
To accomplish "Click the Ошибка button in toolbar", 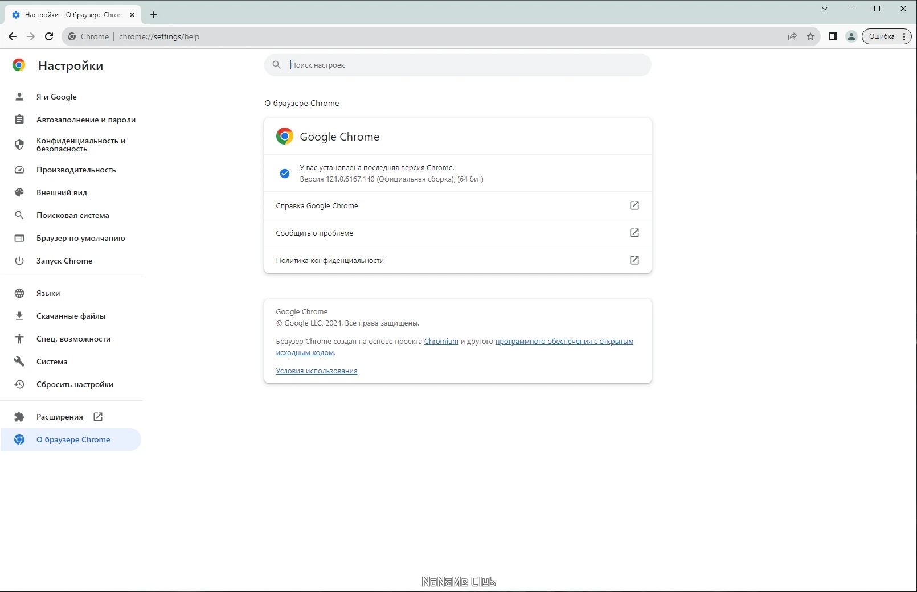I will click(886, 36).
